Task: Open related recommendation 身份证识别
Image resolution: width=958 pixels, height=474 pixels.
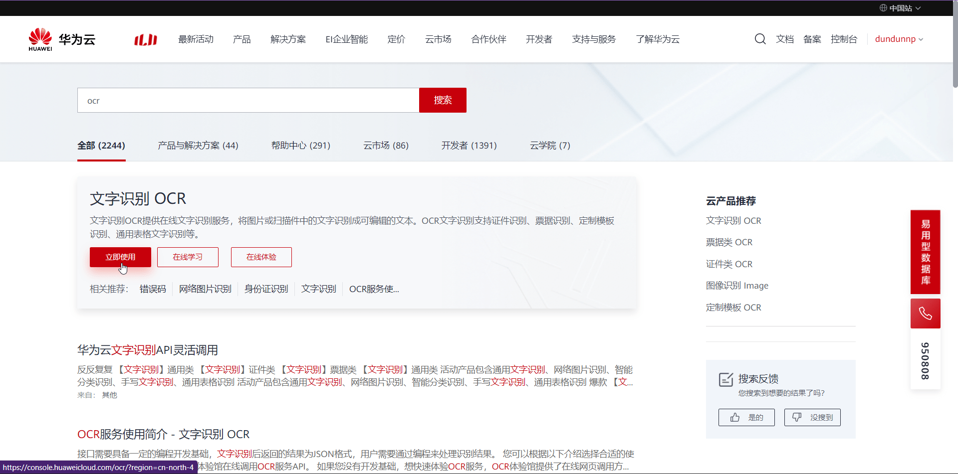Action: (x=266, y=289)
